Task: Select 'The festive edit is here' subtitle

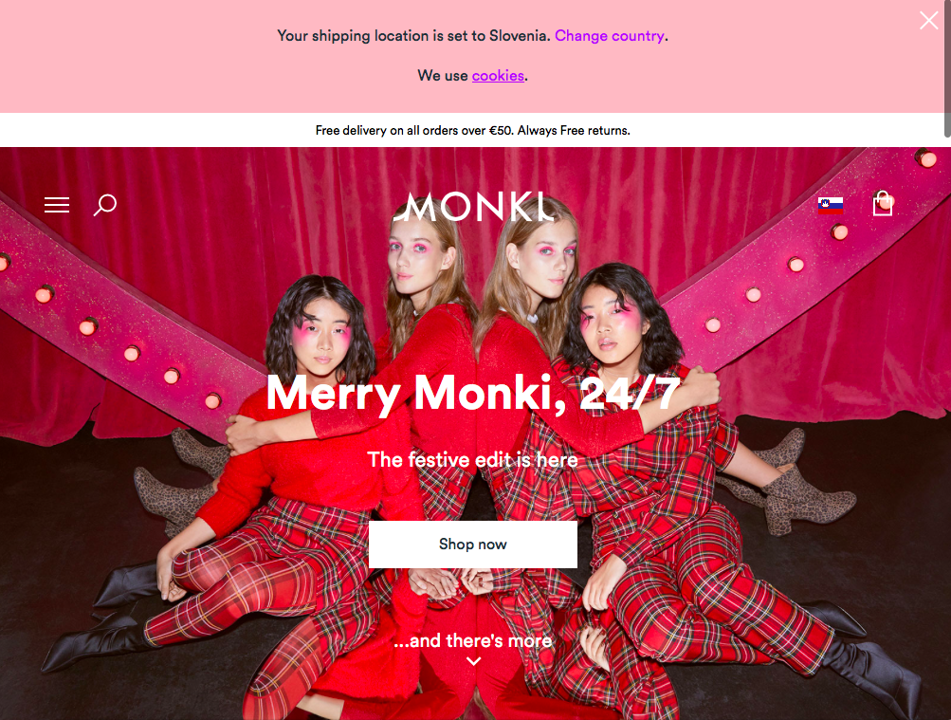Action: point(472,460)
